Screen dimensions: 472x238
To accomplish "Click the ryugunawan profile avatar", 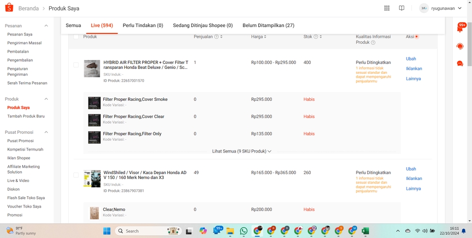I will click(x=424, y=8).
